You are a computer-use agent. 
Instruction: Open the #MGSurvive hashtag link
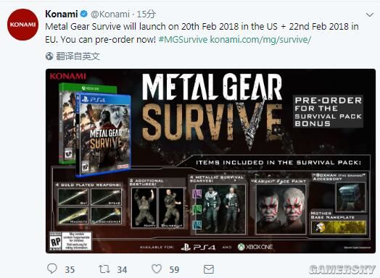[x=183, y=39]
